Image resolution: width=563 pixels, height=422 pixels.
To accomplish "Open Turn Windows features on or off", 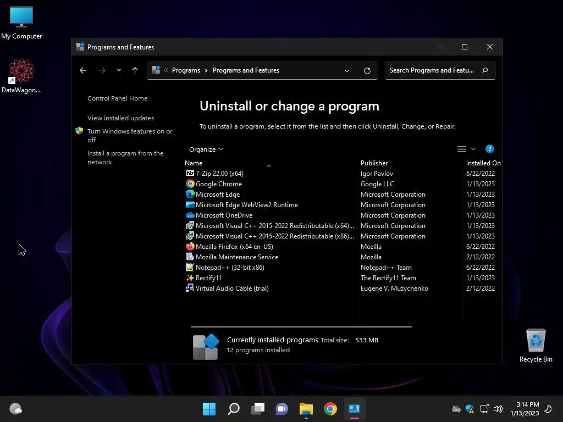I will pyautogui.click(x=130, y=136).
